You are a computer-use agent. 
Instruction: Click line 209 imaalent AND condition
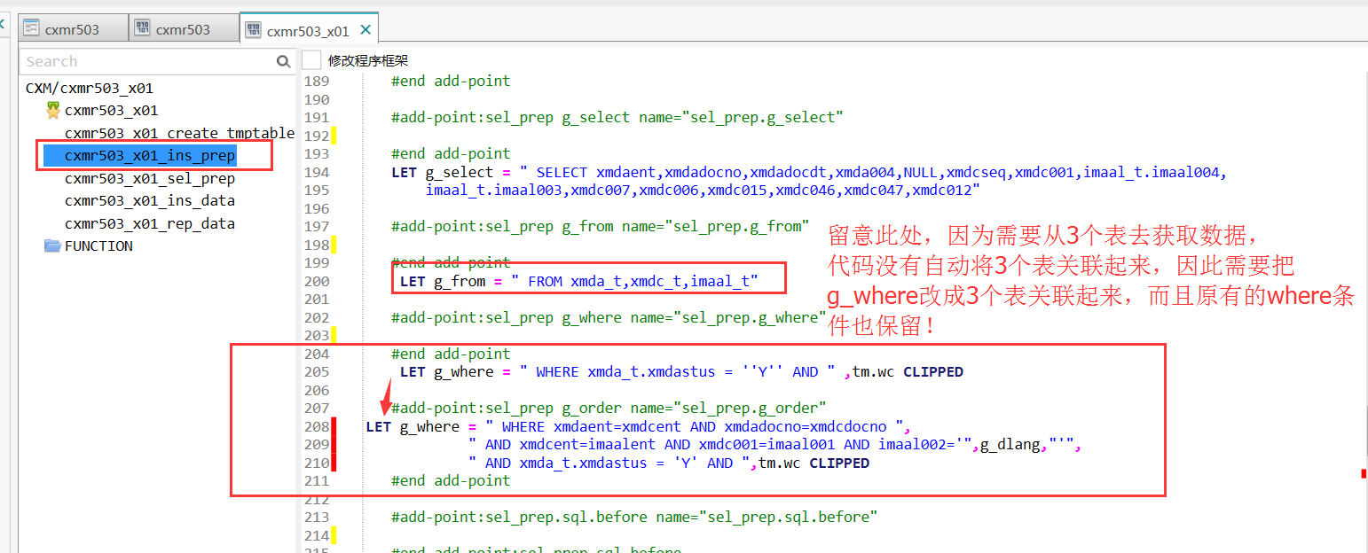tap(775, 445)
